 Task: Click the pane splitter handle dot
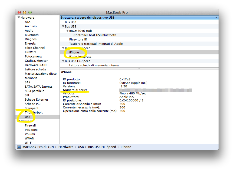tap(139, 69)
